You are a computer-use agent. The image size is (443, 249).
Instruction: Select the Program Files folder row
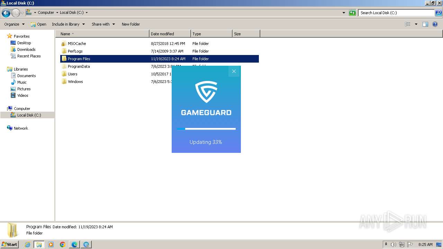point(160,59)
